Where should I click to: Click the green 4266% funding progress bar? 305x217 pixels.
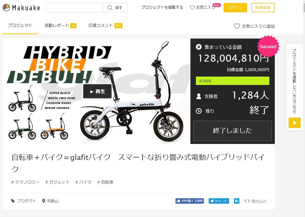[x=232, y=81]
